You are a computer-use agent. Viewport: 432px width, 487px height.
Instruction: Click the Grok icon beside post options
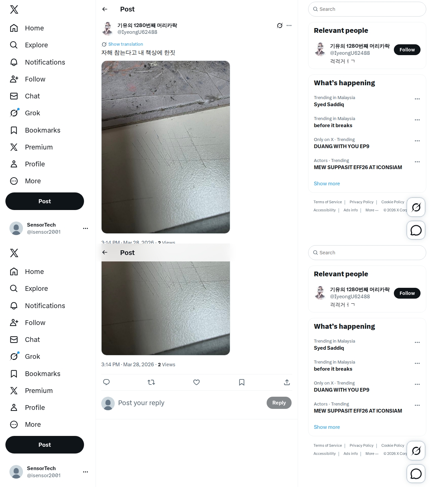tap(279, 25)
